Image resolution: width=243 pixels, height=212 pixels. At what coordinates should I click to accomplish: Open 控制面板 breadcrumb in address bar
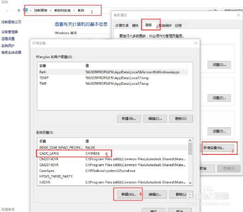(x=41, y=11)
